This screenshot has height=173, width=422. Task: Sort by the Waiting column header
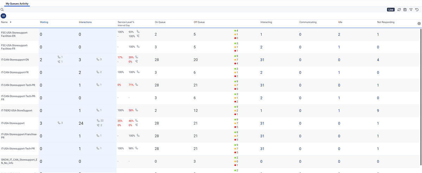[x=44, y=22]
